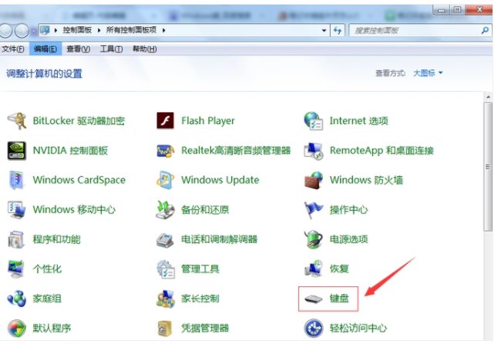Expand the 所有控制面板项 breadcrumb arrow
501x344 pixels.
pos(164,30)
